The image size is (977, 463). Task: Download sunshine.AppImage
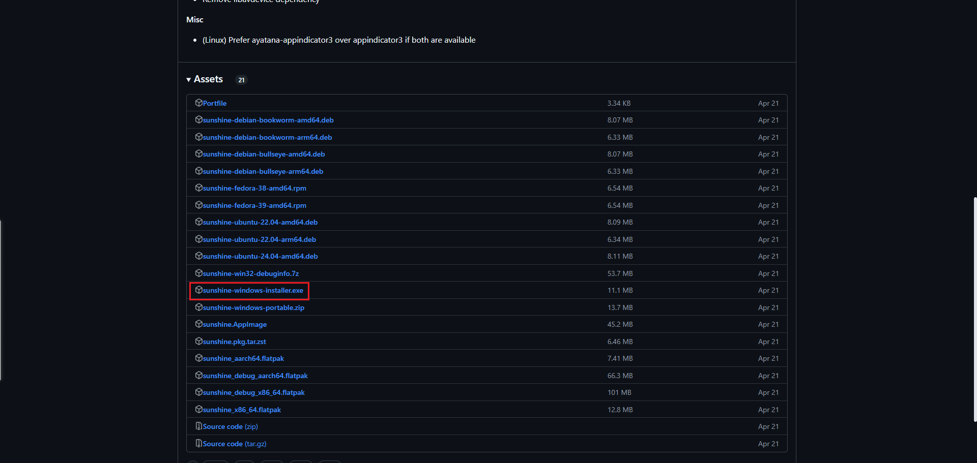tap(235, 324)
